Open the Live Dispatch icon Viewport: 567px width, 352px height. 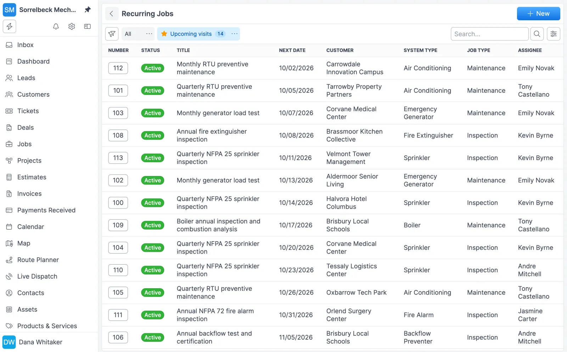click(9, 277)
